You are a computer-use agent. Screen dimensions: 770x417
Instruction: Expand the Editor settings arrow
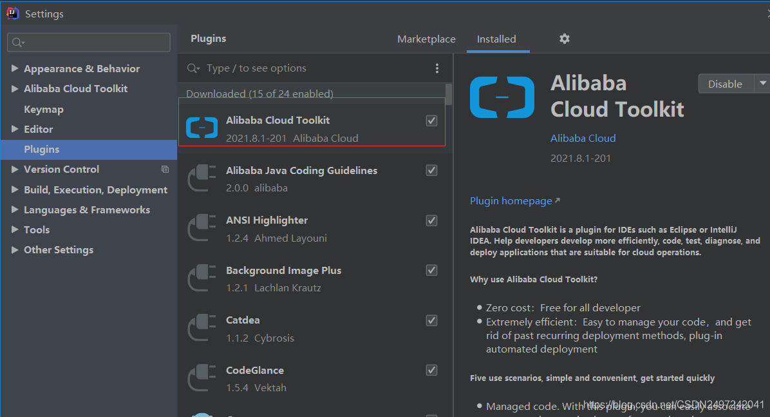pyautogui.click(x=15, y=129)
